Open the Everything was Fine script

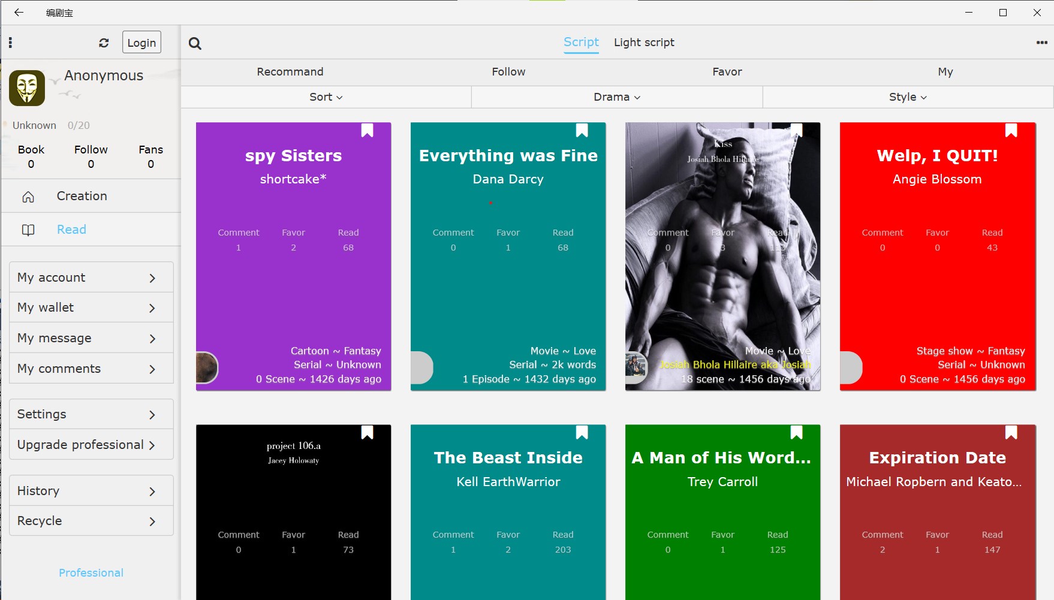508,257
